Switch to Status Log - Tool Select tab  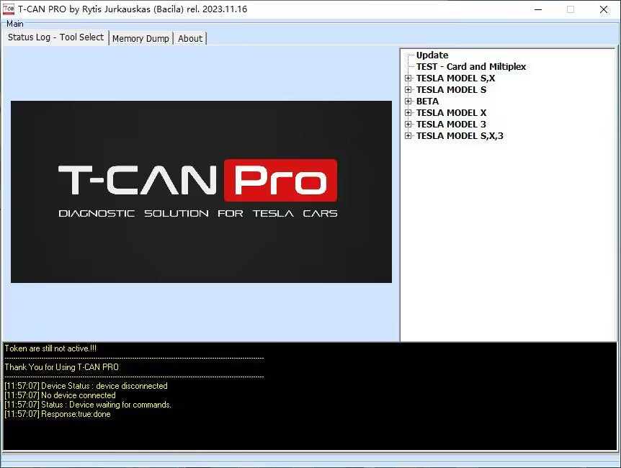point(55,37)
